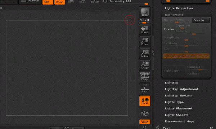Expand the LightCap Horizon section
This screenshot has width=216, height=129.
pyautogui.click(x=178, y=96)
